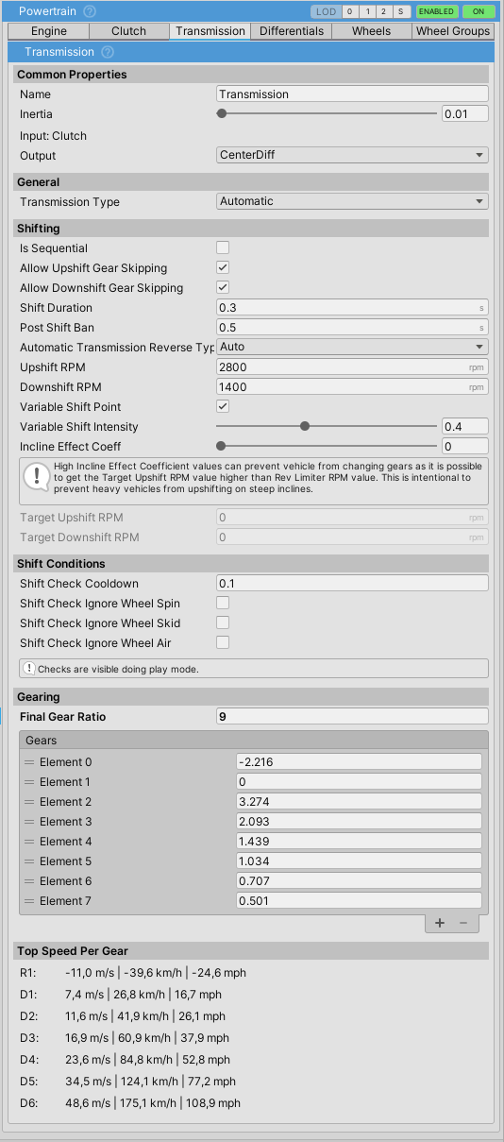Uncheck Allow Upshift Gear Skipping
504x1142 pixels.
pos(223,267)
